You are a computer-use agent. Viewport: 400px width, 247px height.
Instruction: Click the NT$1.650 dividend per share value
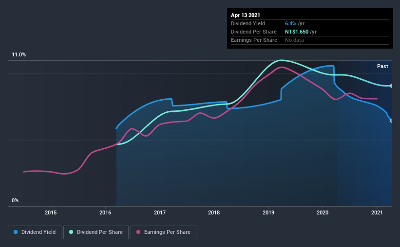(x=297, y=32)
